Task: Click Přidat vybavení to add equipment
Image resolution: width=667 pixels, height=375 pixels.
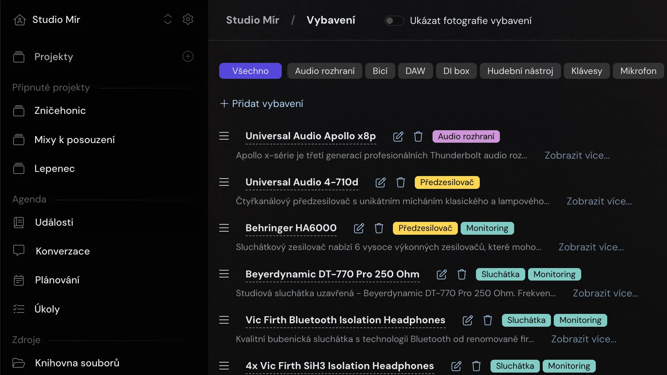Action: [262, 103]
